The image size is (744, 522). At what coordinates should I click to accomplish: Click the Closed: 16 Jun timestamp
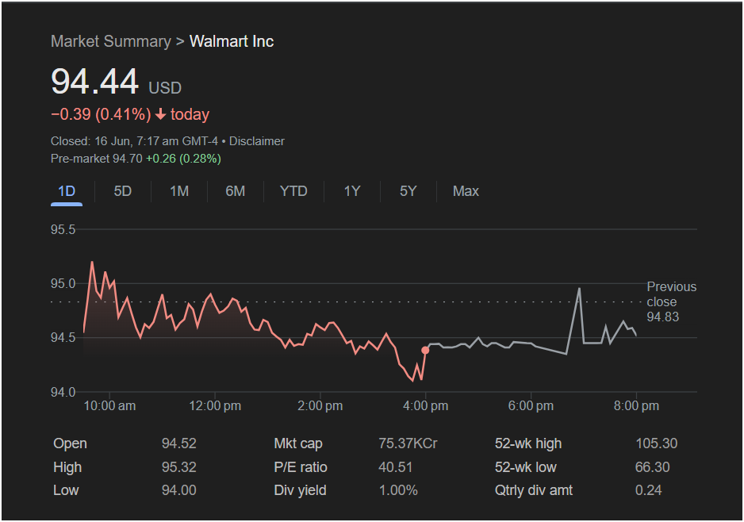[134, 141]
